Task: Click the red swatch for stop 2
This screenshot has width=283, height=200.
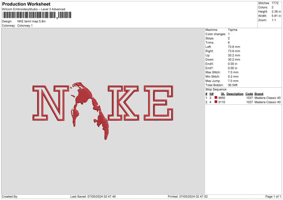Action: 216,102
